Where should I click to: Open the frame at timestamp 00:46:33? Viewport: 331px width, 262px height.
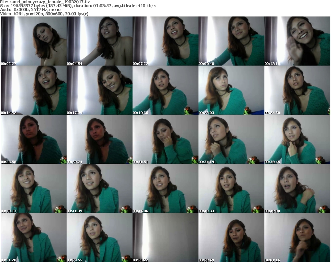coord(231,188)
